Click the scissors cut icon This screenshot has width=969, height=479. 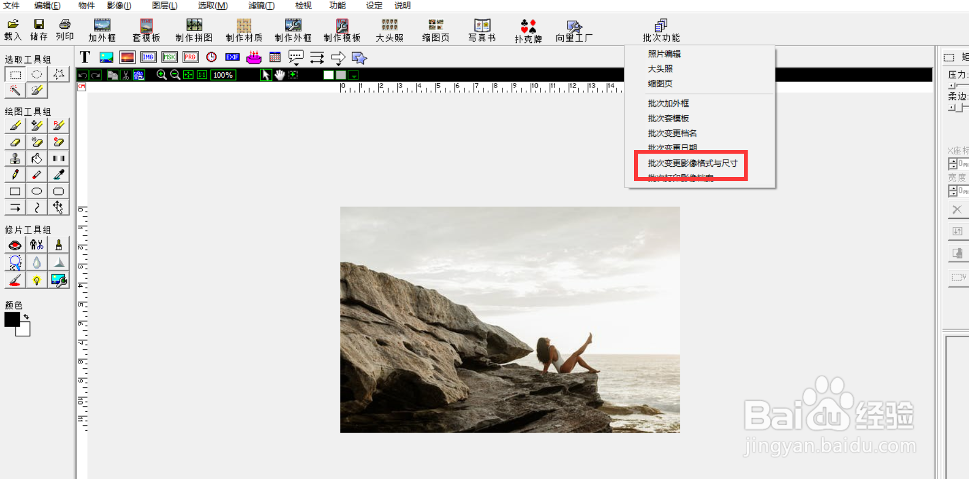click(x=126, y=75)
